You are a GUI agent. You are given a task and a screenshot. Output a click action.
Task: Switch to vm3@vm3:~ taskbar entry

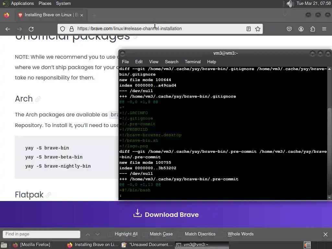pos(202,245)
